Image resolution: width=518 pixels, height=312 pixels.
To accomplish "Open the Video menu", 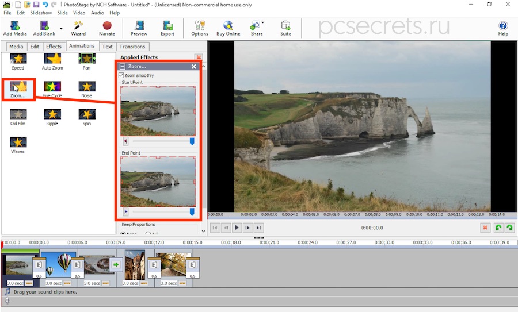I will click(79, 13).
